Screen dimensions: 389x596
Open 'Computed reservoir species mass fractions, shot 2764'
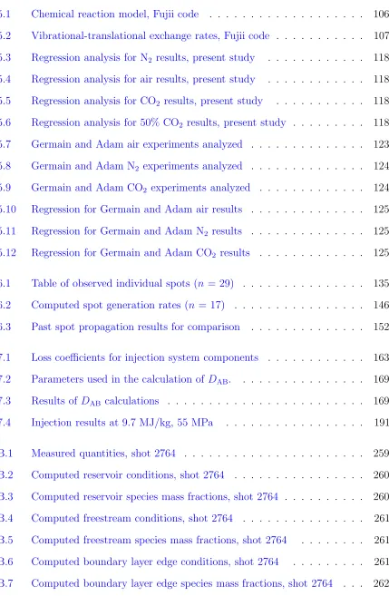pyautogui.click(x=155, y=497)
